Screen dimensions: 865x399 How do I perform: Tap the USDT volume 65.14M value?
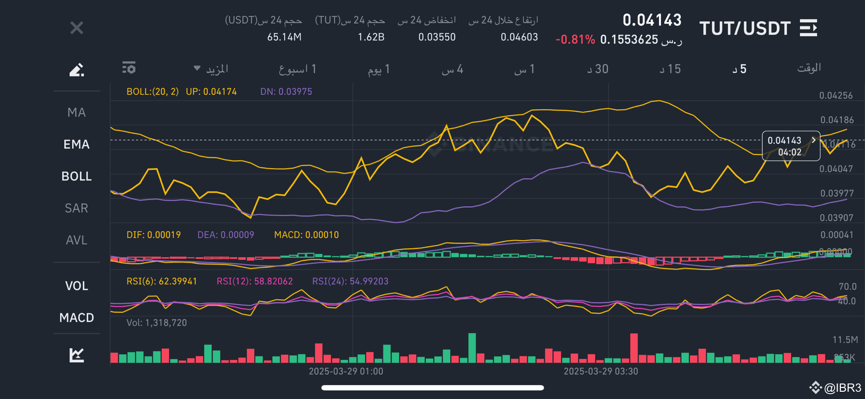tap(284, 37)
